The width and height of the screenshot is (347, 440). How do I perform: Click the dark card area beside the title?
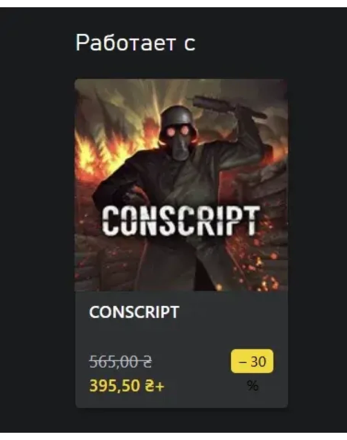[x=233, y=312]
